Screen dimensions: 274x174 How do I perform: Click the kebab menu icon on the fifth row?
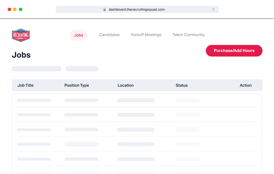coord(252,159)
